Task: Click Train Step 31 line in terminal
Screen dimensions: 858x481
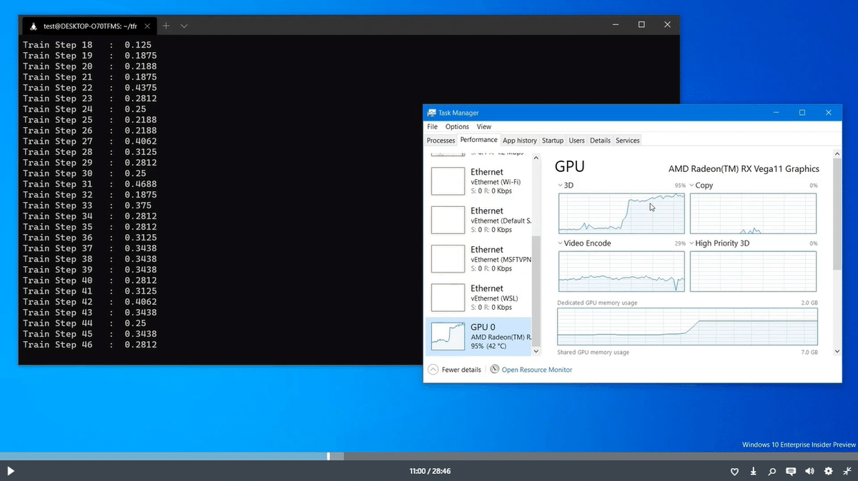Action: pos(89,184)
